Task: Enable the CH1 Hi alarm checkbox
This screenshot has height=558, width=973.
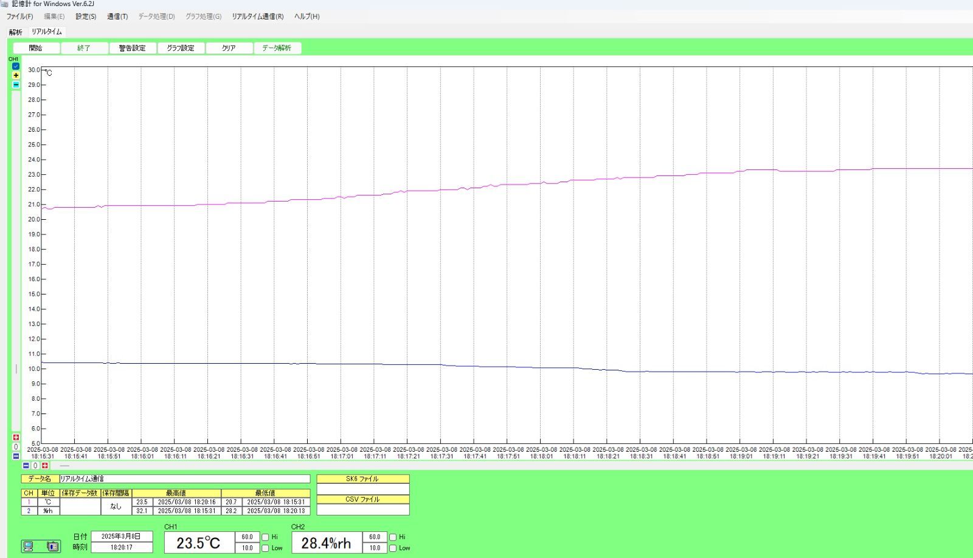Action: [x=265, y=537]
